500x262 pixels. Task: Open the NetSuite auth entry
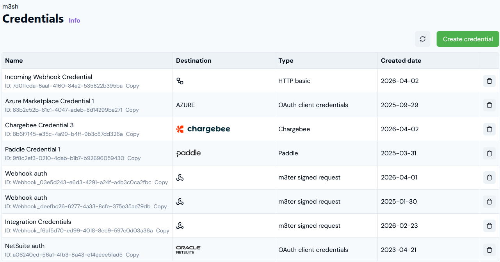coord(25,246)
